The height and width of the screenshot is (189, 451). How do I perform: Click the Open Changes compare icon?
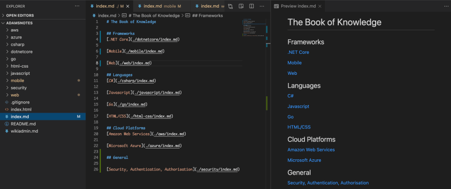click(x=231, y=6)
